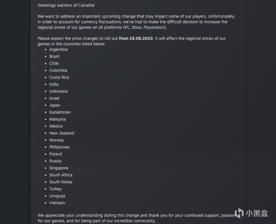Screen dimensions: 276x224
Task: Select Malaysia in the list
Action: (57, 119)
